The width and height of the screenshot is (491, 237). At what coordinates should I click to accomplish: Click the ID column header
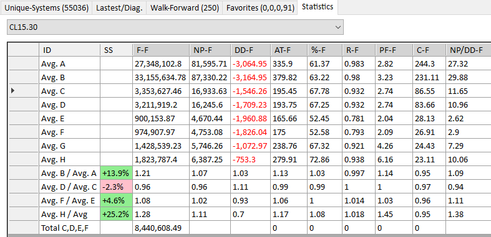click(69, 50)
